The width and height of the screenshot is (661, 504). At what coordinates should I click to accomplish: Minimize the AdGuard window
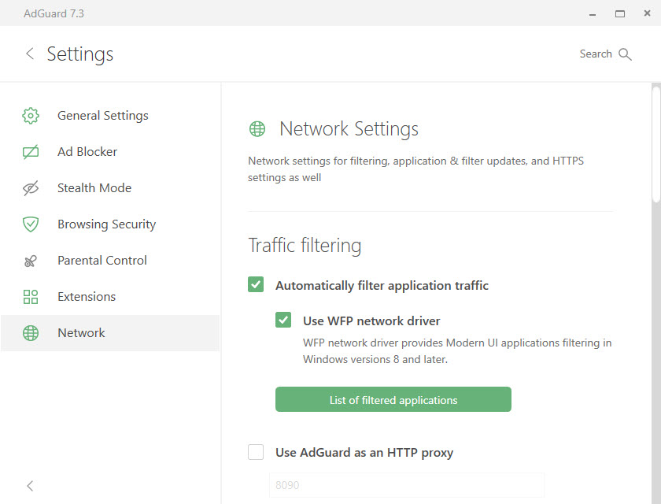pos(593,14)
